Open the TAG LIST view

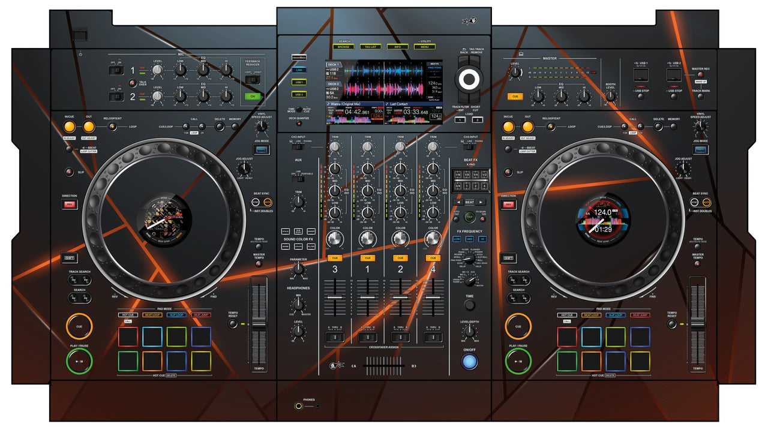370,46
